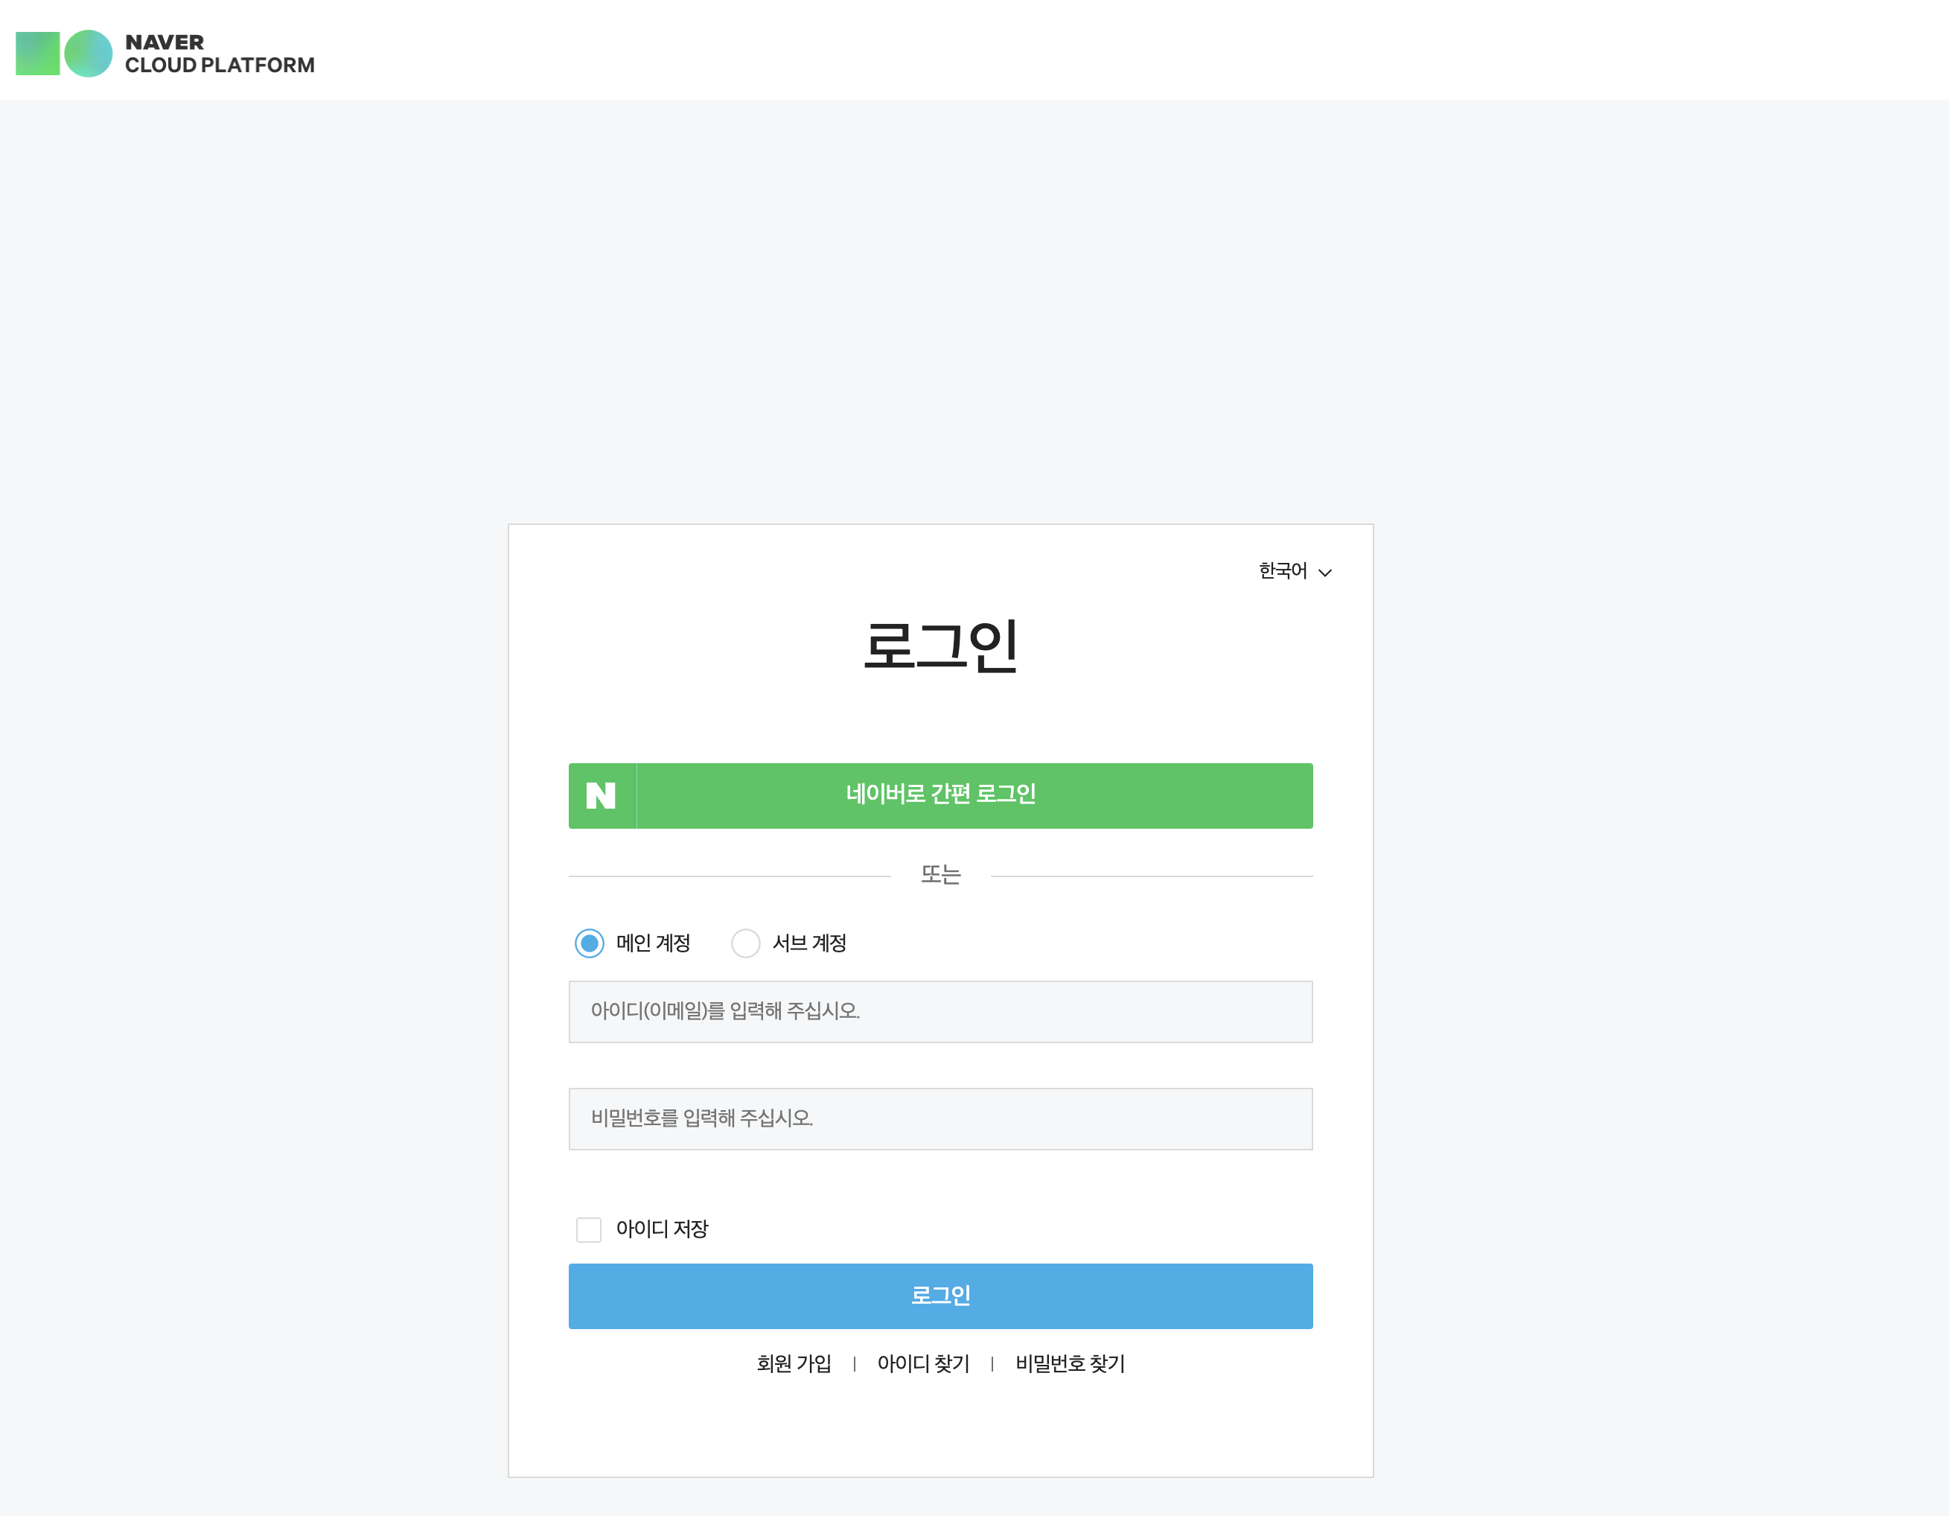Open the 아이디 찾기 link
This screenshot has width=1949, height=1516.
922,1363
